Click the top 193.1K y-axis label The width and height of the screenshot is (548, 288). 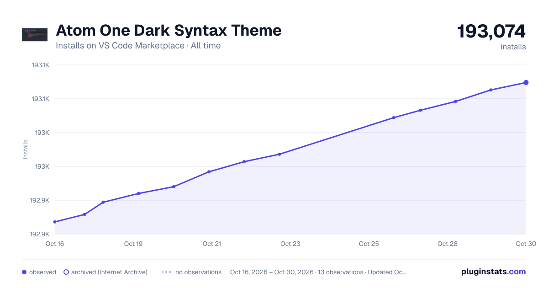tap(40, 65)
